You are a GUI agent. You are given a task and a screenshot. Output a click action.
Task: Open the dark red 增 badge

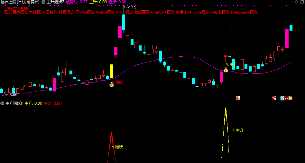[274, 98]
